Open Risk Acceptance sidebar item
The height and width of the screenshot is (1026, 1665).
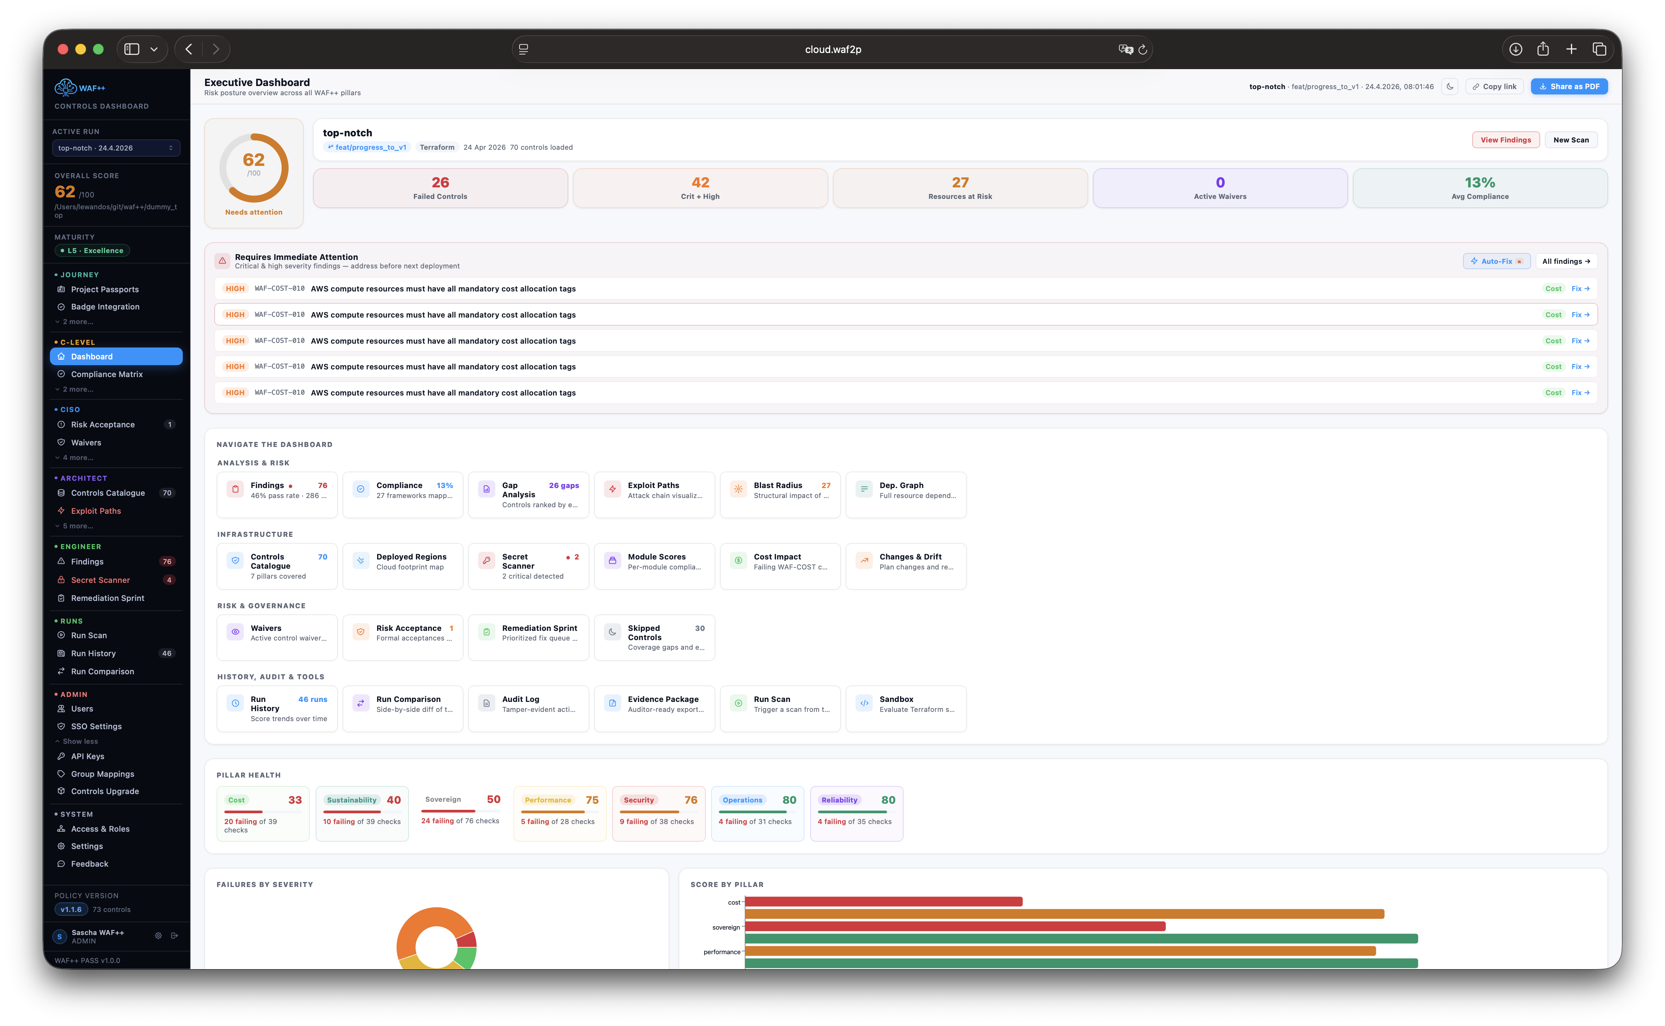116,425
